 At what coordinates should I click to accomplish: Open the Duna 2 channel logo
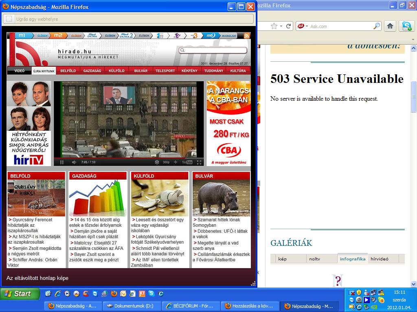point(126,36)
